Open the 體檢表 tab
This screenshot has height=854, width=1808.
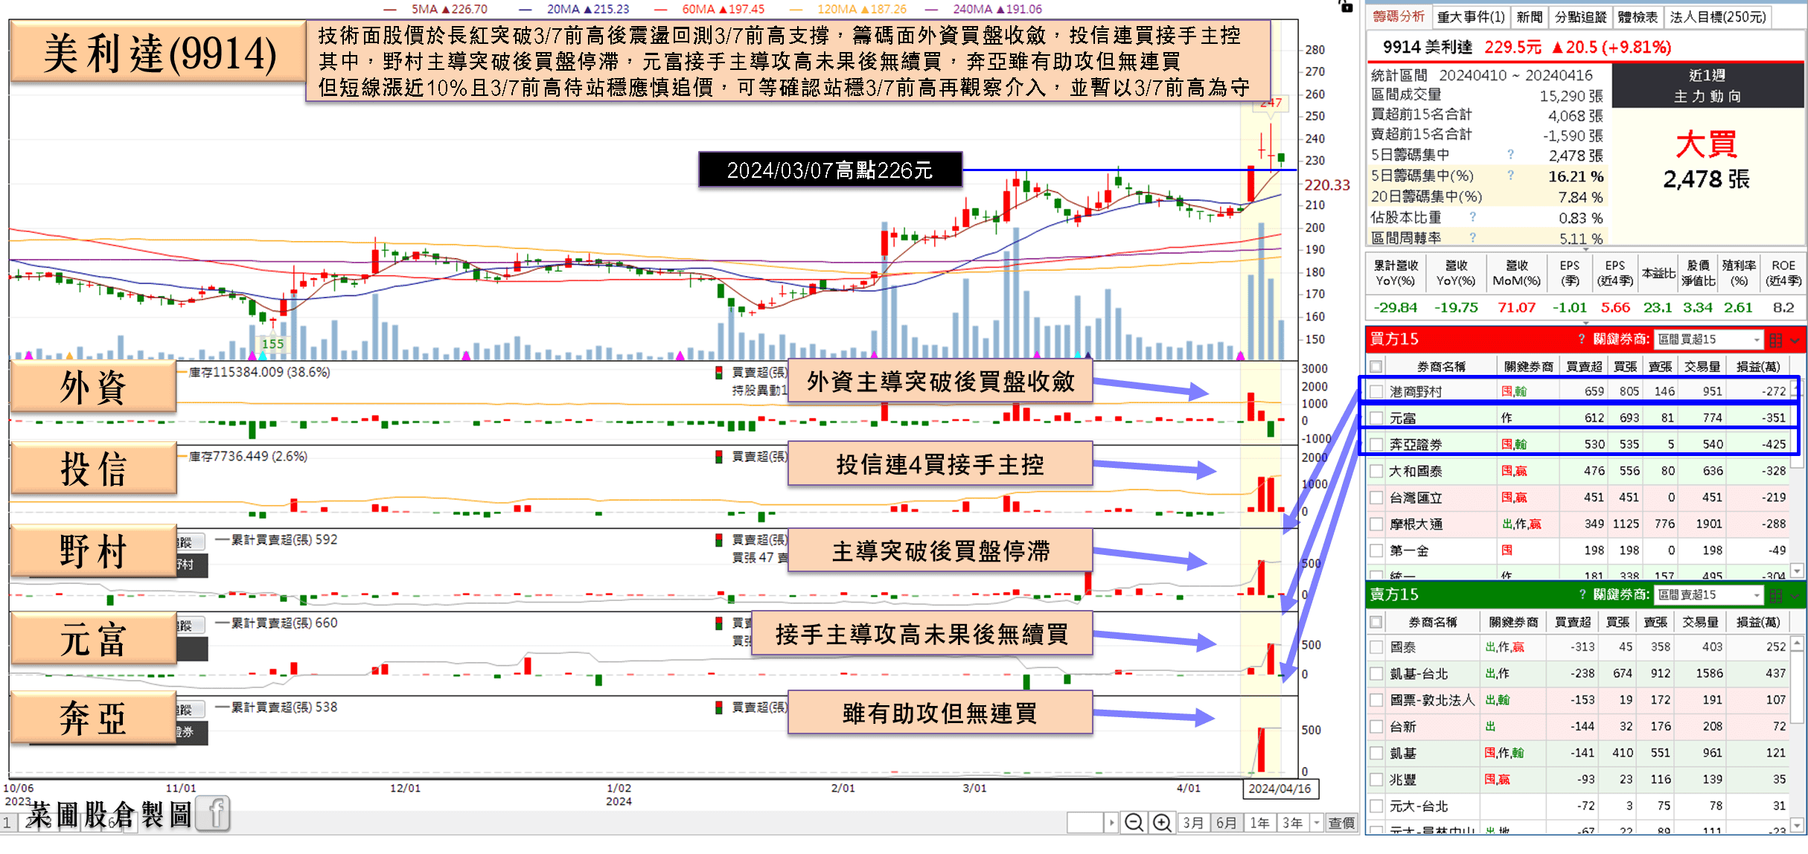(x=1638, y=16)
